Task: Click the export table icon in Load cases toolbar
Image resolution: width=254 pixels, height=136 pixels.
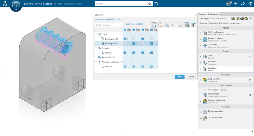Action: (x=187, y=25)
